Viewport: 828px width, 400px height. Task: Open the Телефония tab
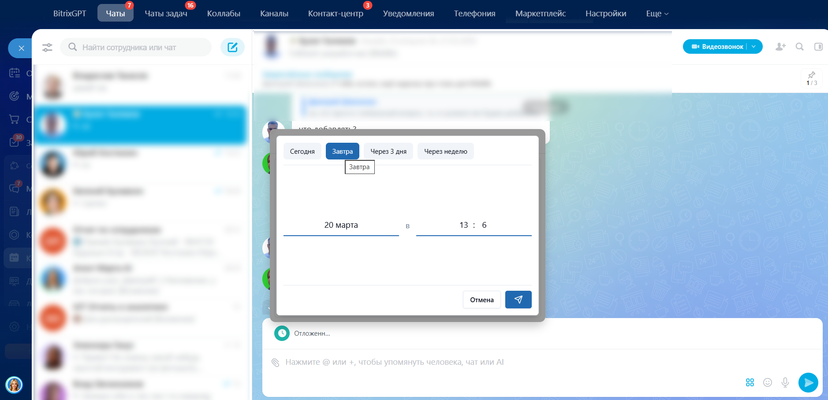pyautogui.click(x=475, y=14)
